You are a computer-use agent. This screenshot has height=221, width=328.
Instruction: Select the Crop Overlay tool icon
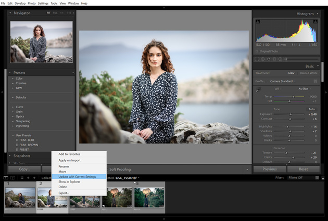point(256,59)
